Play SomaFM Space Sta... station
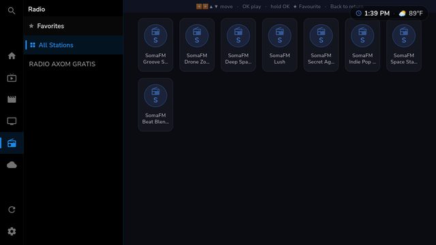 coord(404,45)
